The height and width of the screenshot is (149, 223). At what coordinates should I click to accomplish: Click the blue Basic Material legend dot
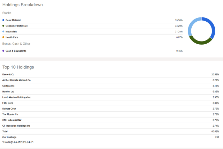(3, 20)
